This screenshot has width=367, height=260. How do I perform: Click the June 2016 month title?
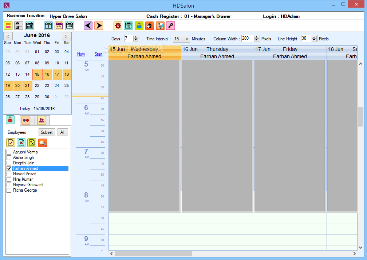(x=37, y=36)
